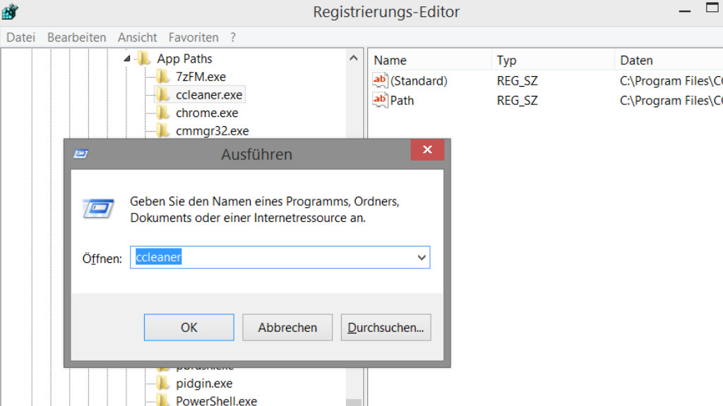Close the Ausführen dialog with red X
This screenshot has width=723, height=406.
[427, 150]
